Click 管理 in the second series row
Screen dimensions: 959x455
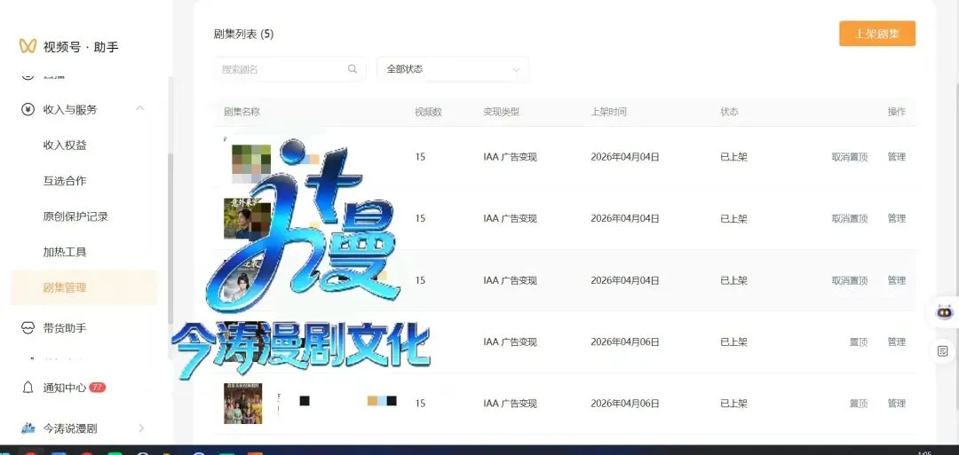point(897,219)
